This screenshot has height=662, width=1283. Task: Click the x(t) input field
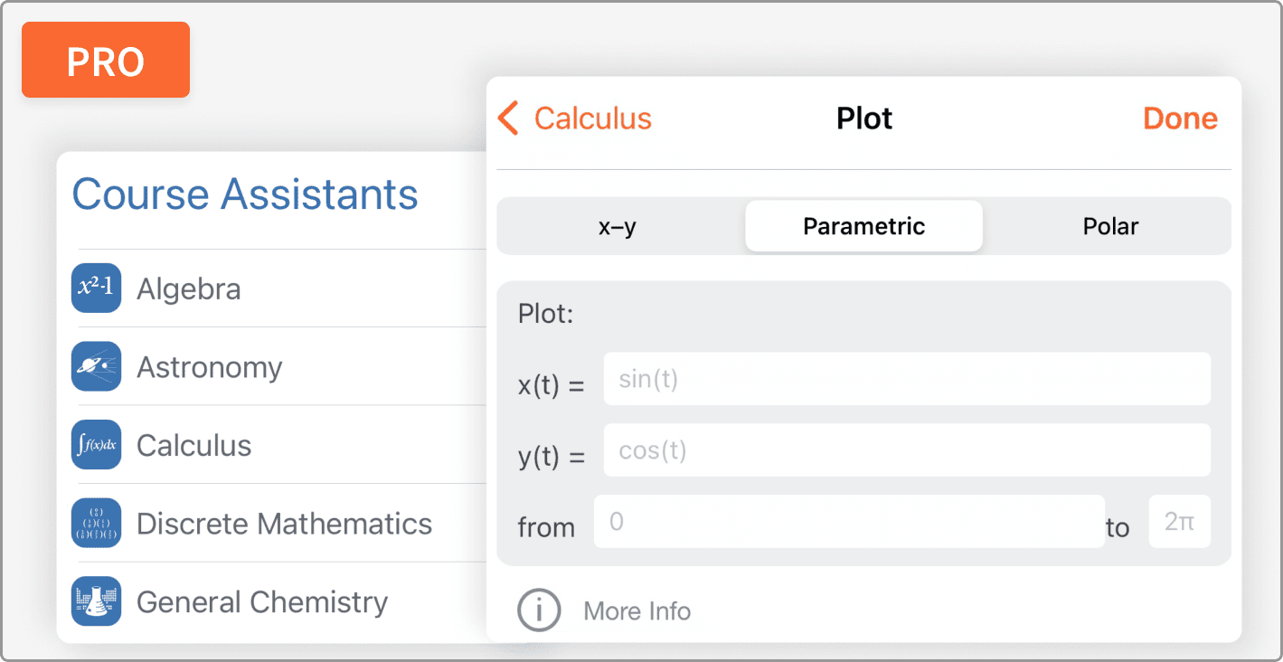(906, 379)
